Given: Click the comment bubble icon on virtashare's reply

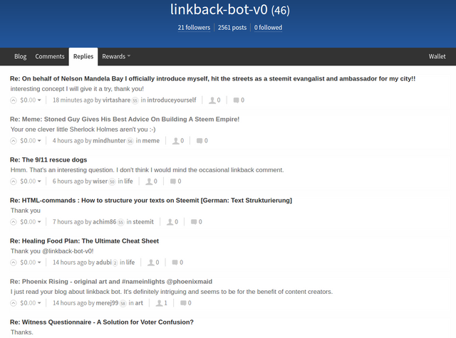Looking at the screenshot, I should (236, 100).
